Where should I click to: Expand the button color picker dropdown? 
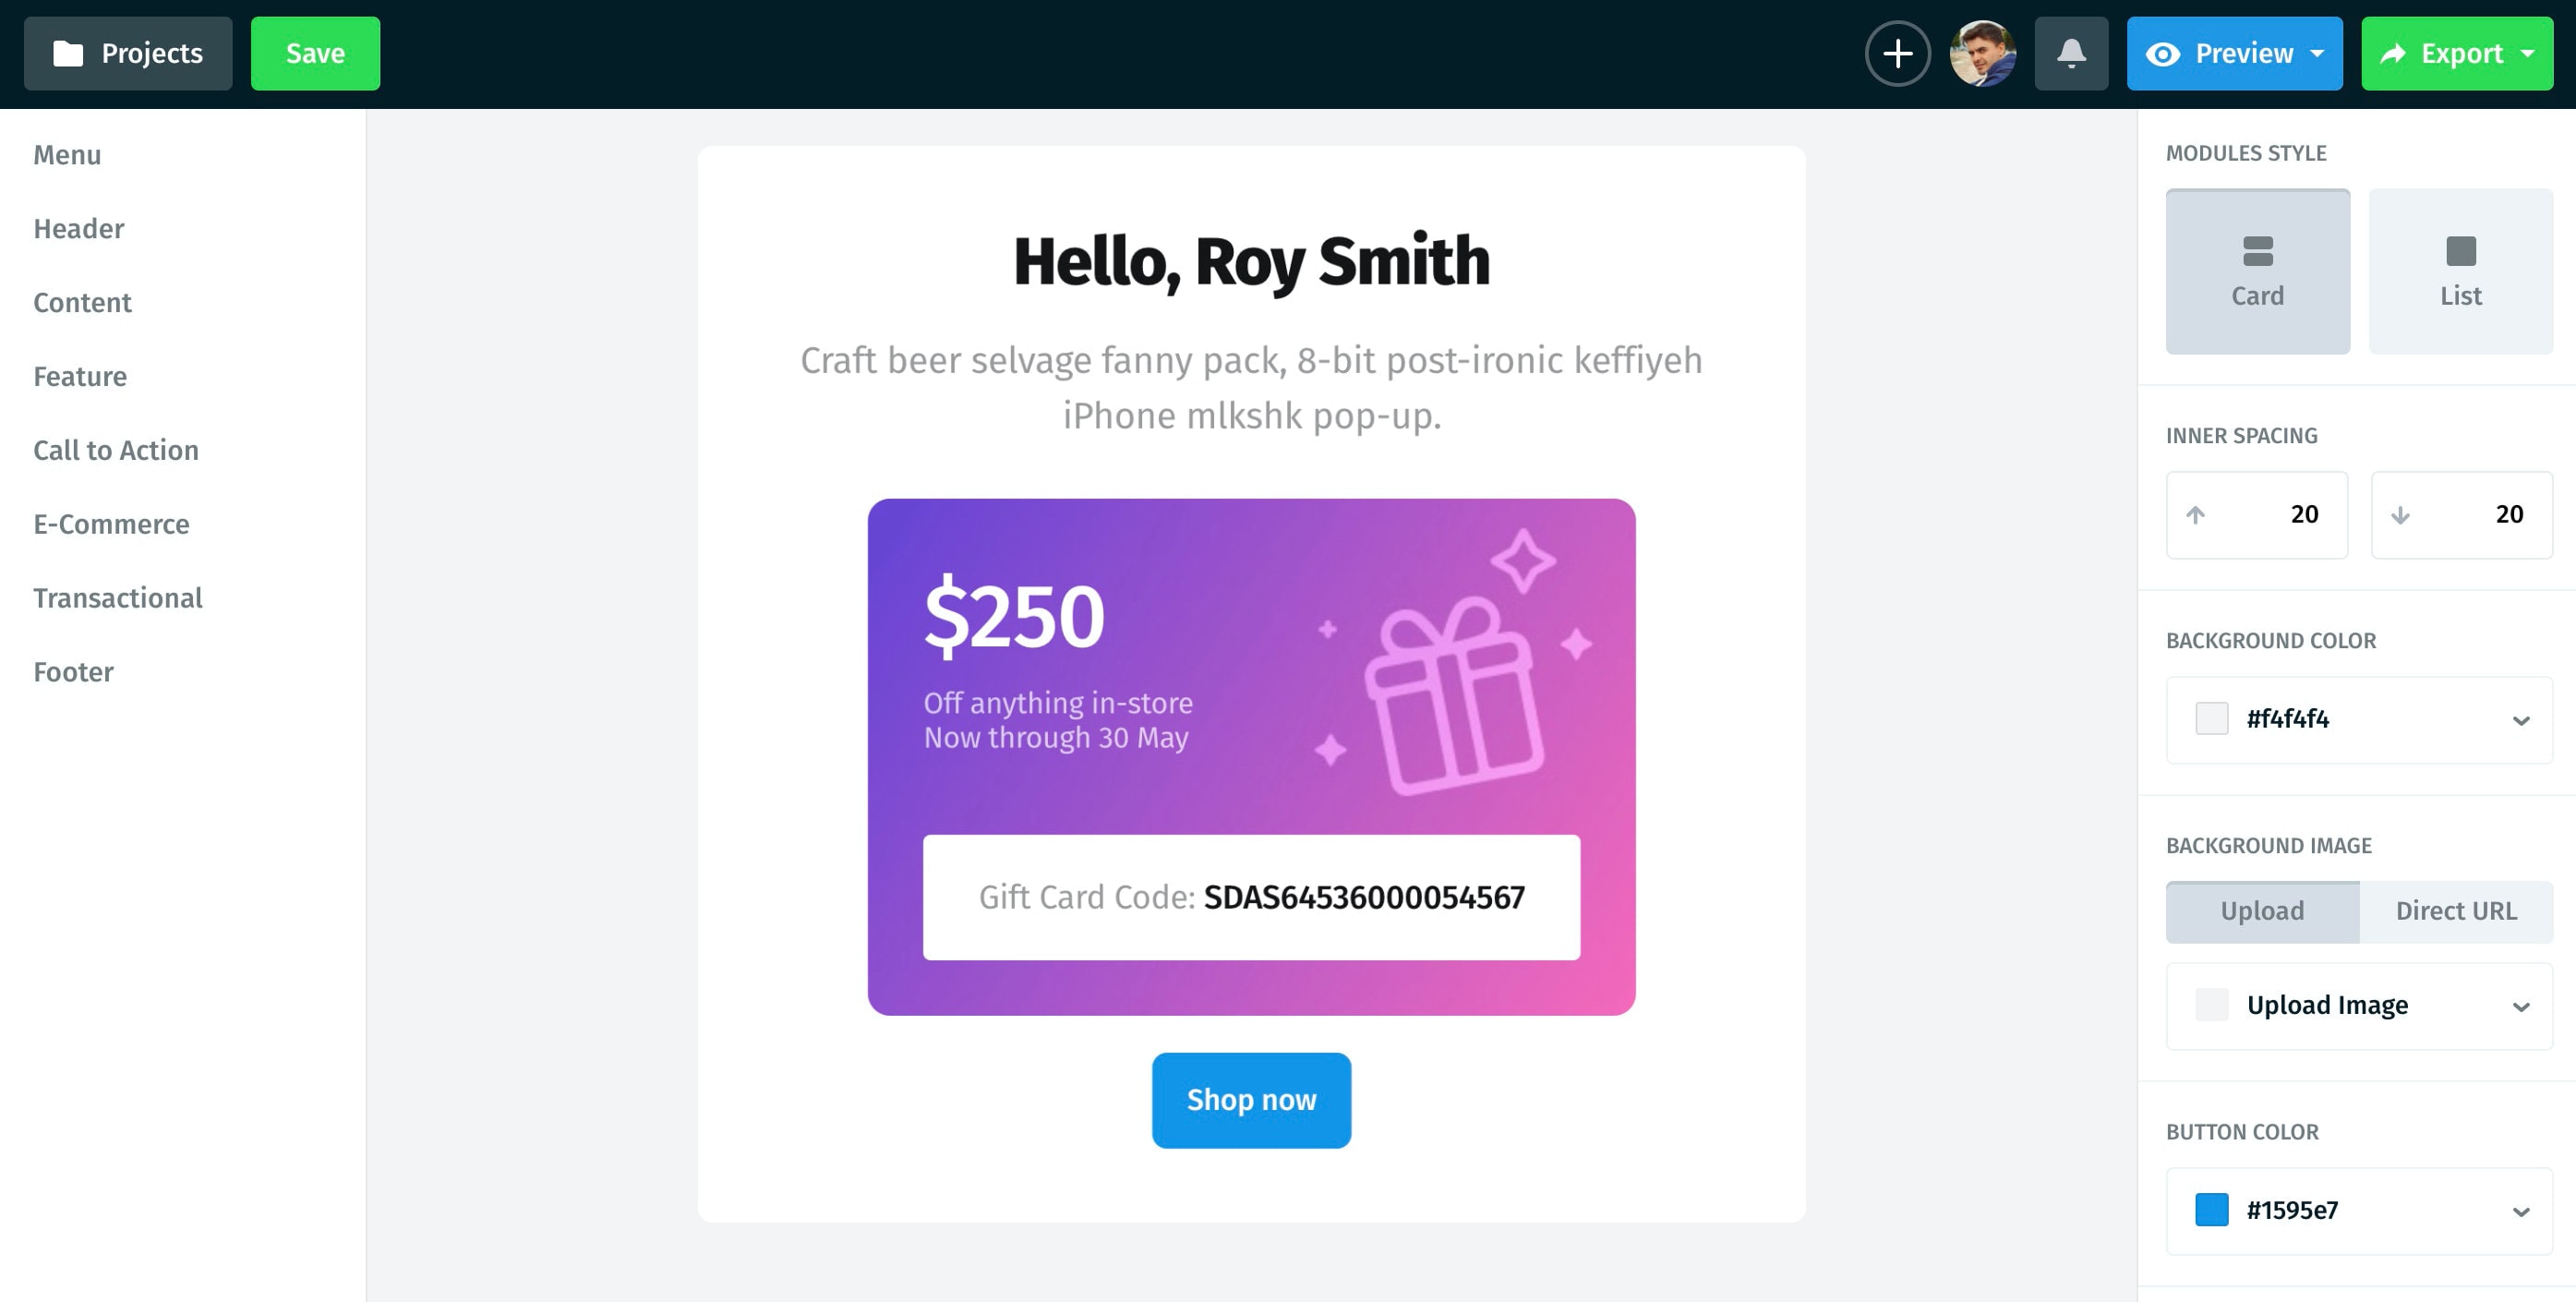click(2520, 1207)
